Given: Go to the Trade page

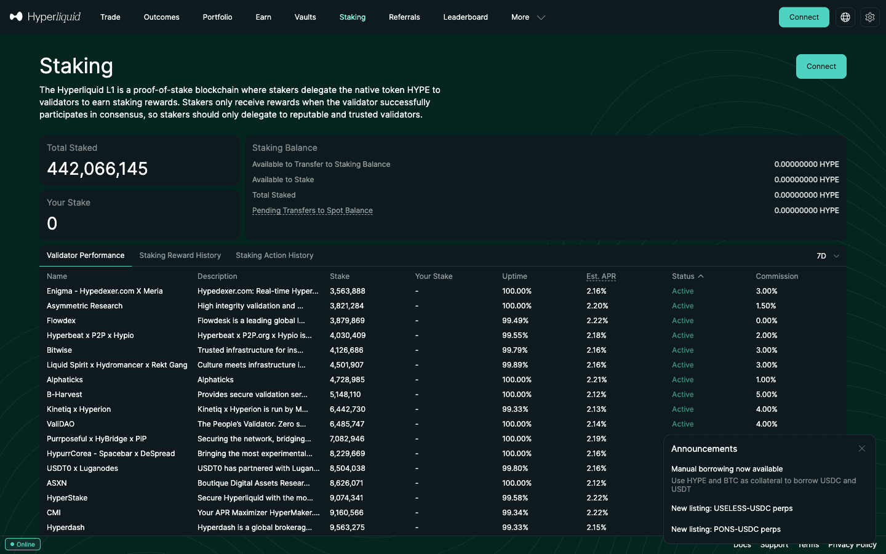Looking at the screenshot, I should pyautogui.click(x=110, y=17).
